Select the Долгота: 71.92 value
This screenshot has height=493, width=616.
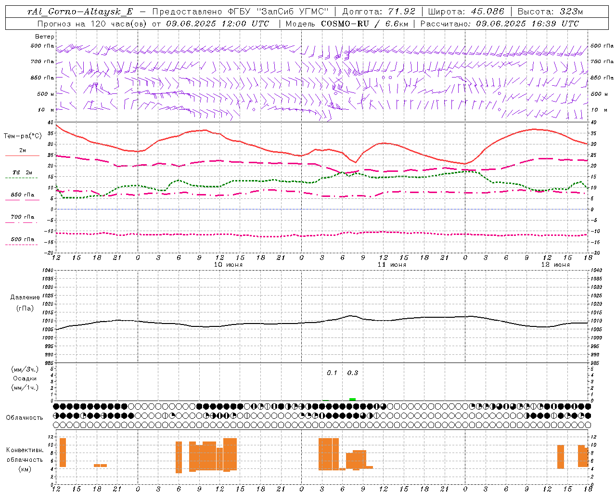[x=378, y=12]
